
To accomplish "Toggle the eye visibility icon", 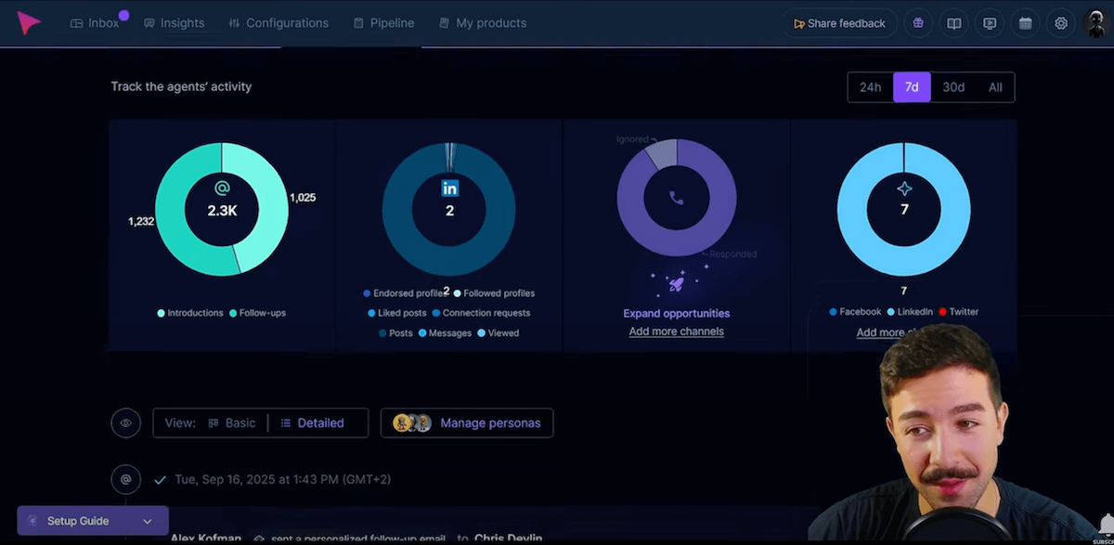I will tap(125, 423).
